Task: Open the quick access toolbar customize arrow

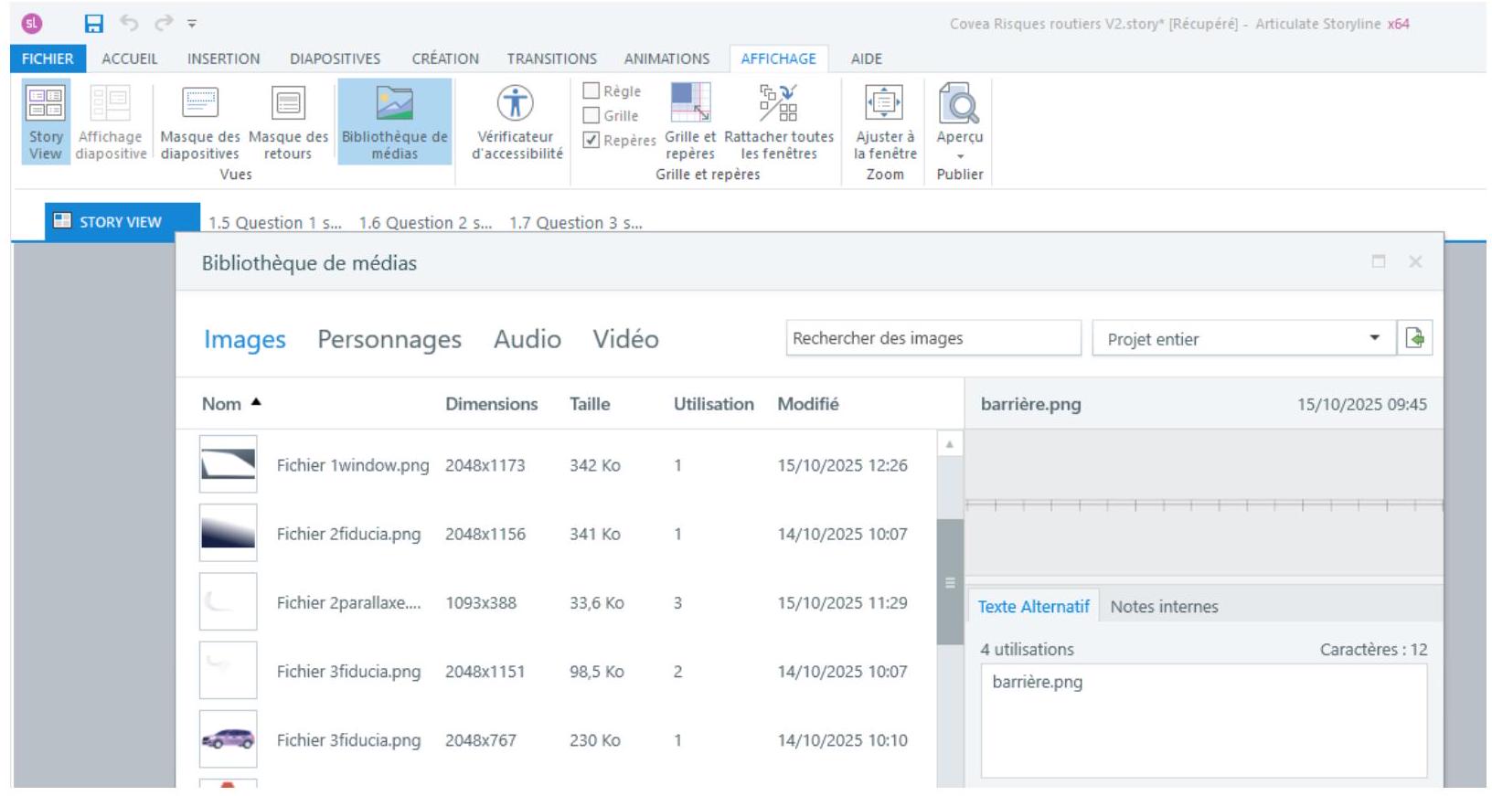Action: coord(192,24)
